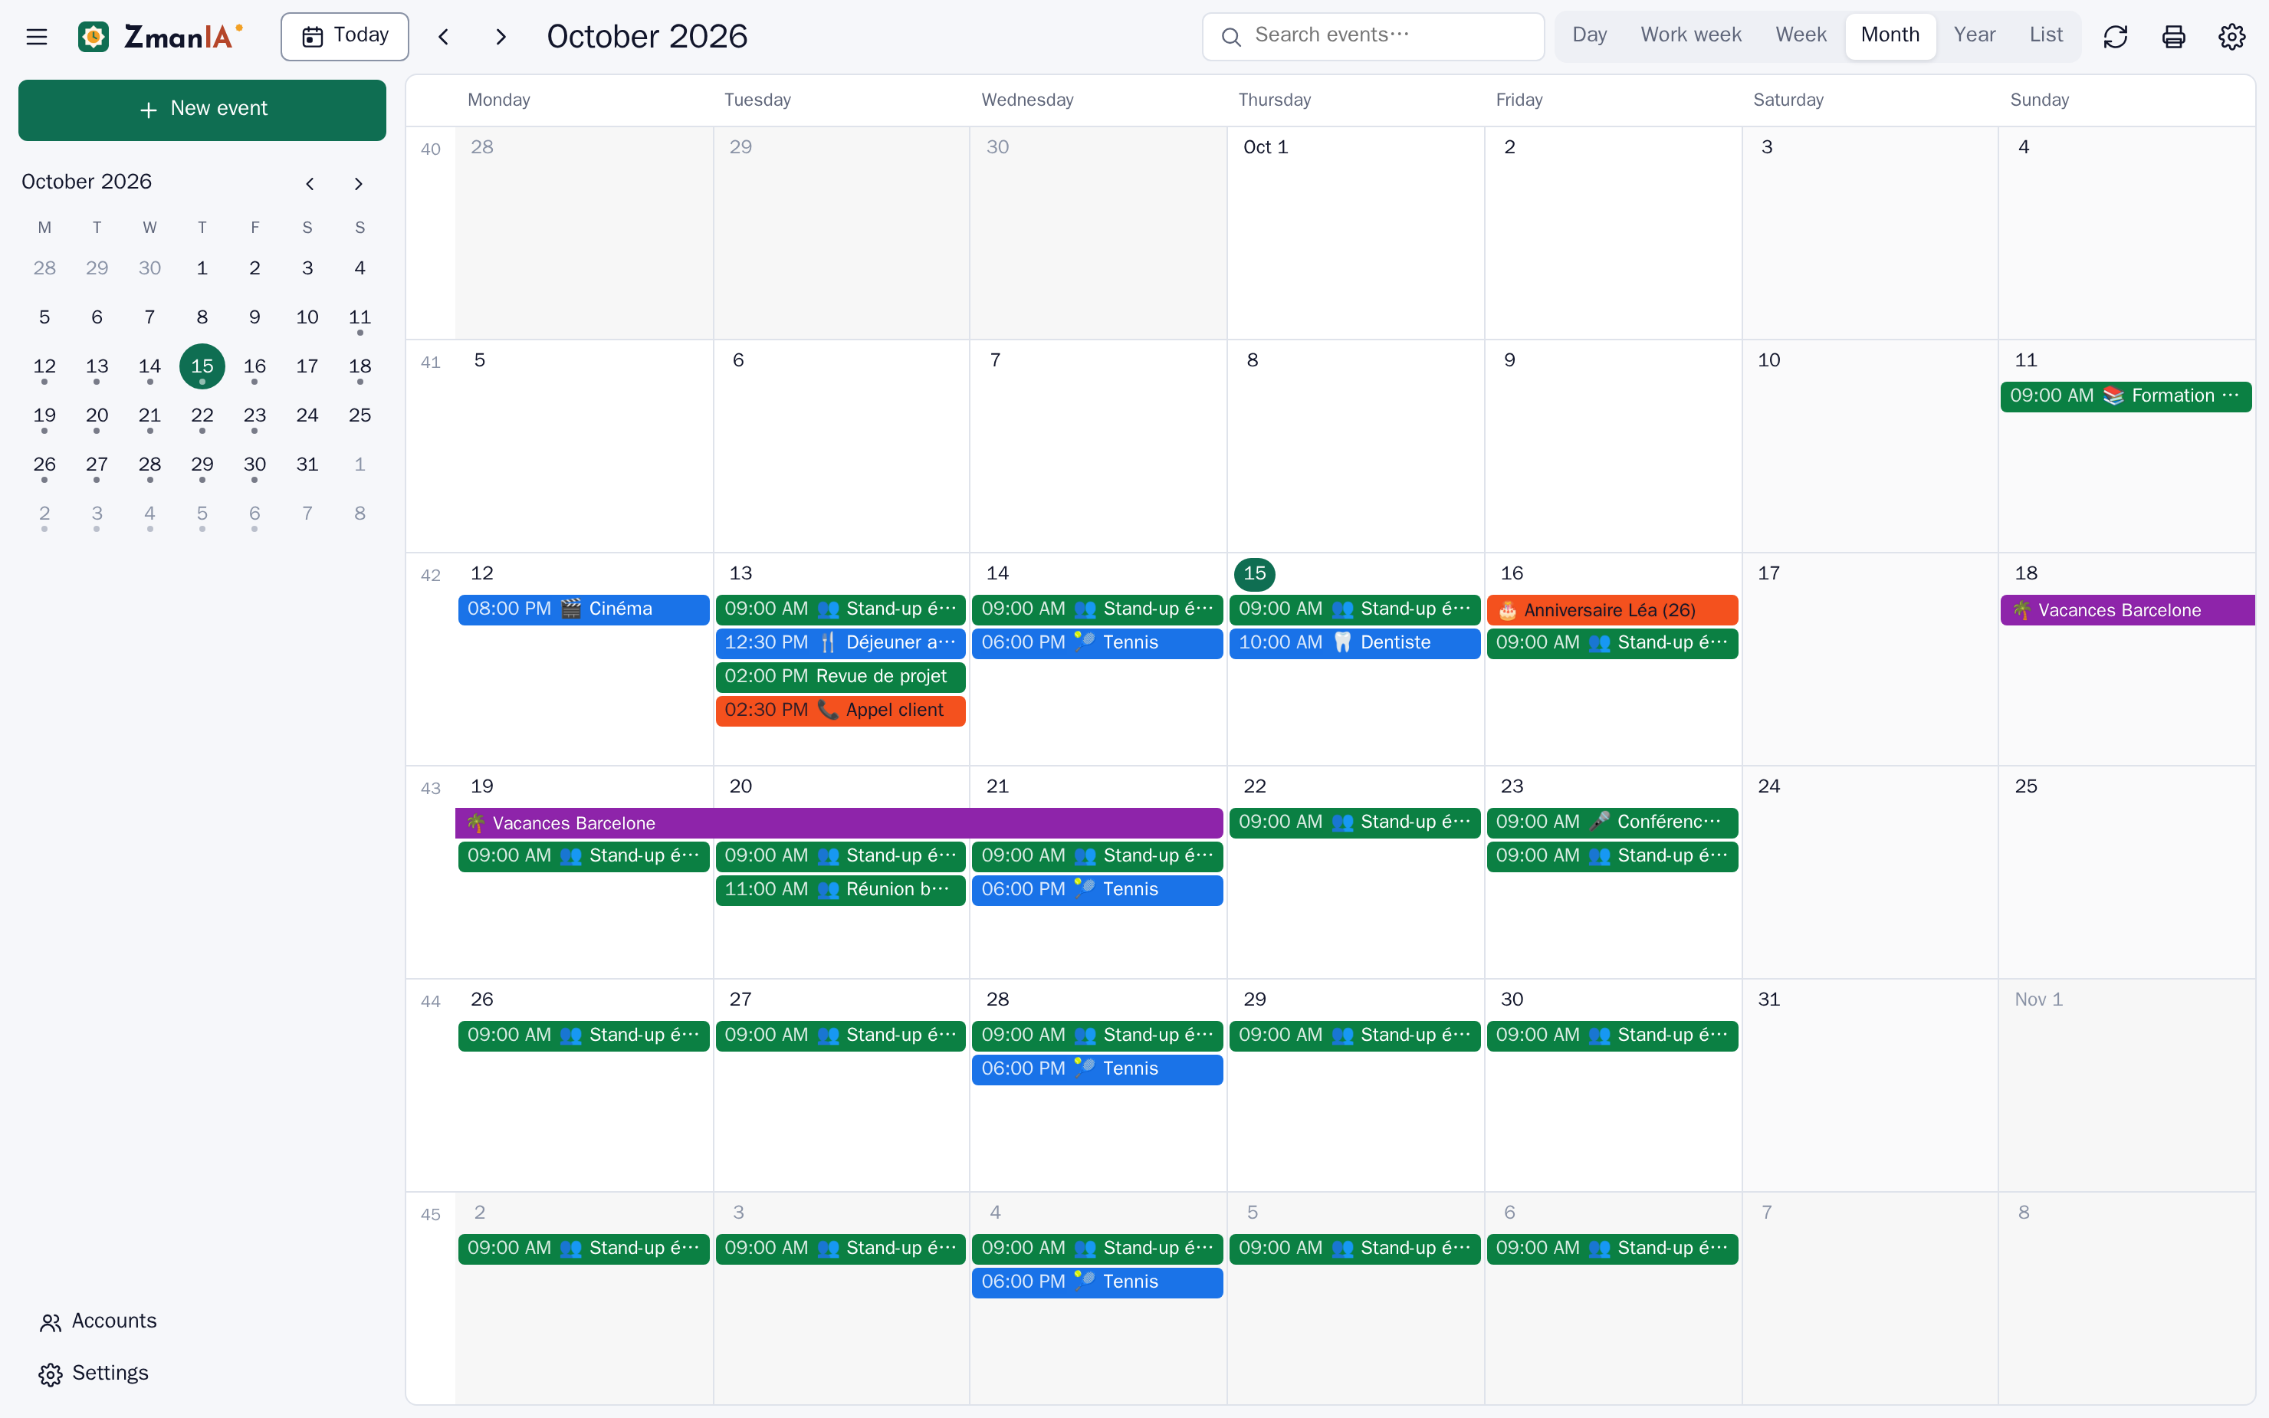Viewport: 2269px width, 1418px height.
Task: Open settings gear in top toolbar
Action: (2231, 37)
